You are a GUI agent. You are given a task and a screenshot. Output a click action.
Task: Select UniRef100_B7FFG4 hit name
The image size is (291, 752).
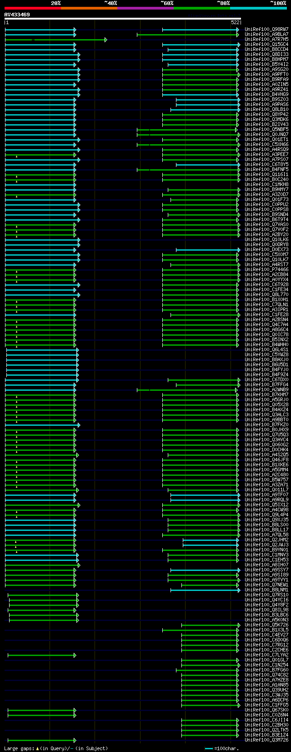pyautogui.click(x=266, y=384)
